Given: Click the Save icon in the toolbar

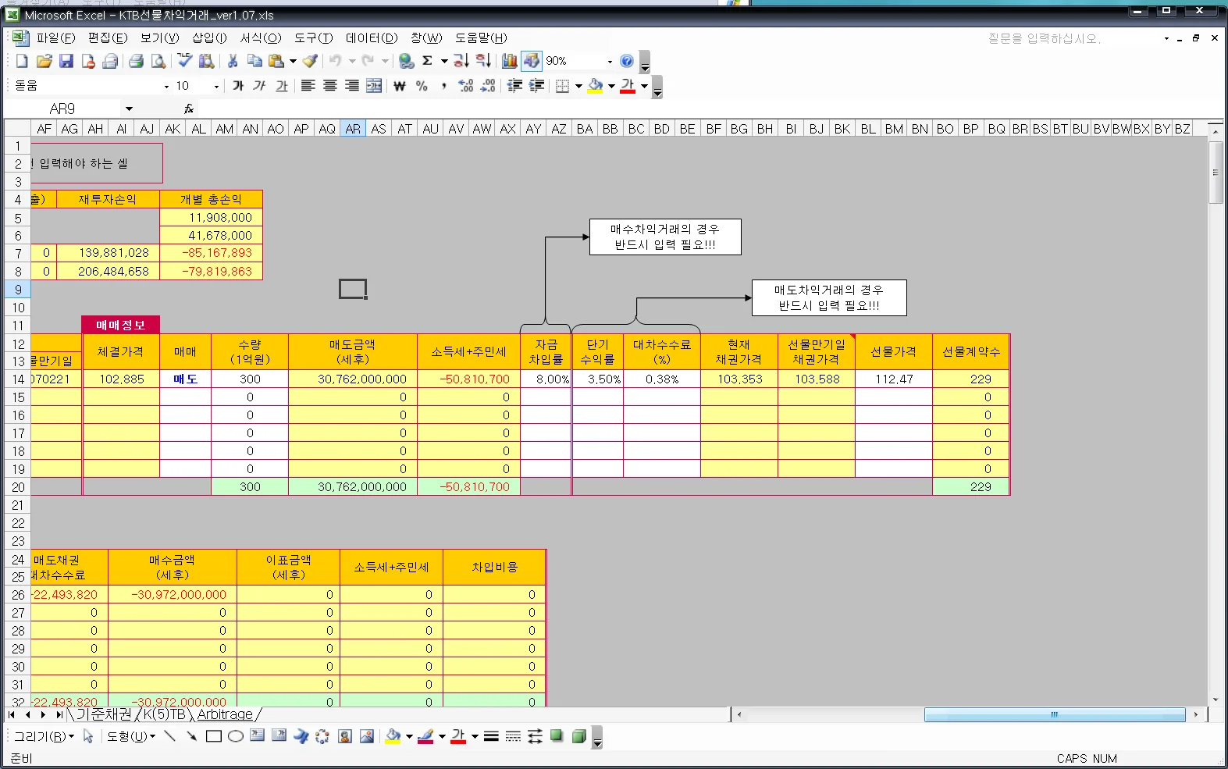Looking at the screenshot, I should pyautogui.click(x=66, y=61).
